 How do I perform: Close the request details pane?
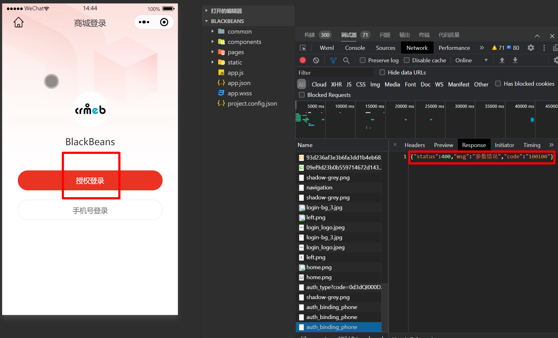pos(395,145)
